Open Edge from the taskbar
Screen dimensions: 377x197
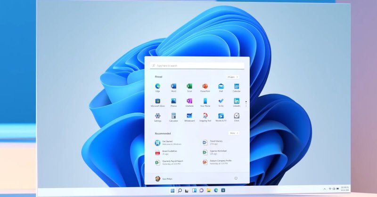pos(216,190)
